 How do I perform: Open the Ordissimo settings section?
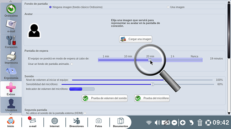coord(11,11)
